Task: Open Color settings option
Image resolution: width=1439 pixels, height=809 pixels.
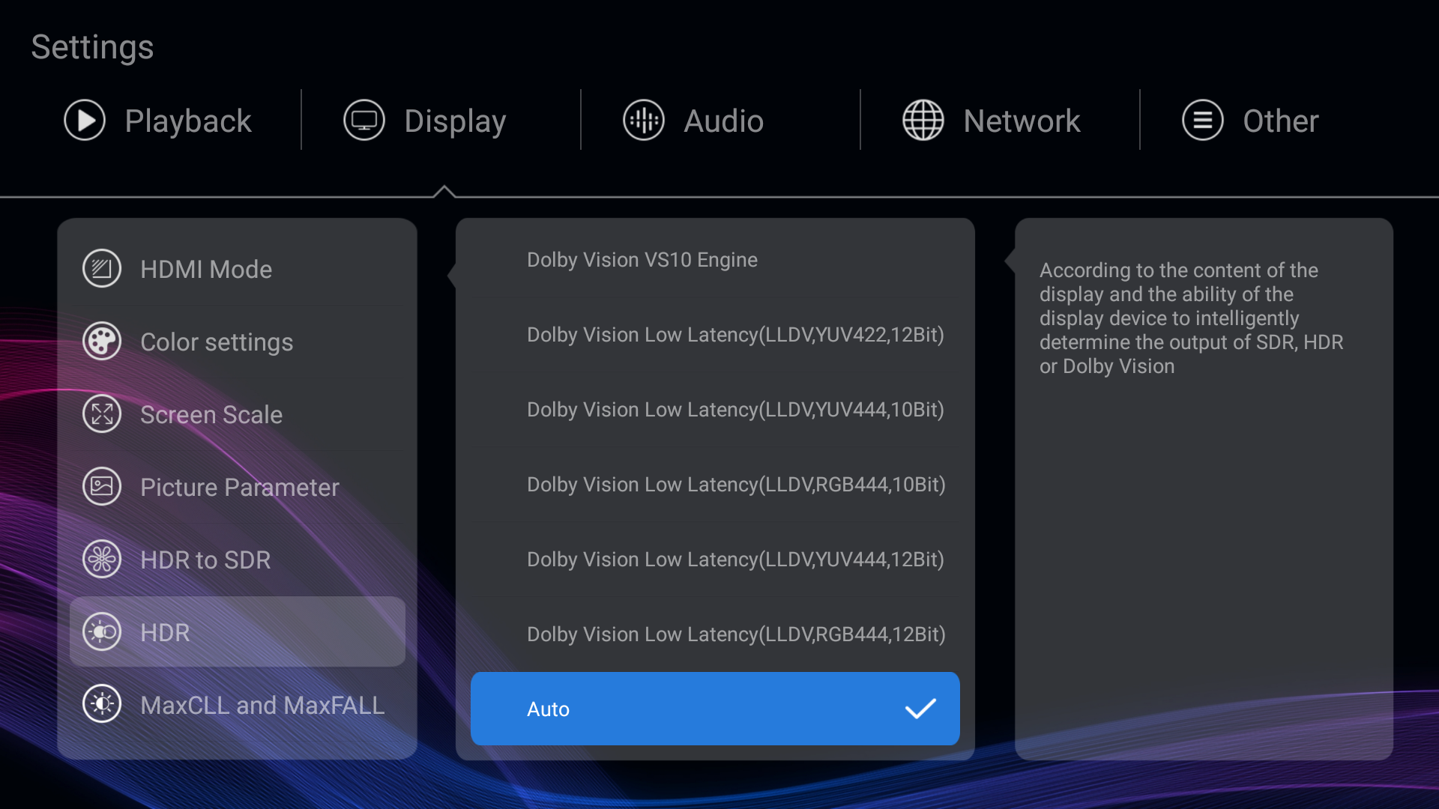Action: point(238,342)
